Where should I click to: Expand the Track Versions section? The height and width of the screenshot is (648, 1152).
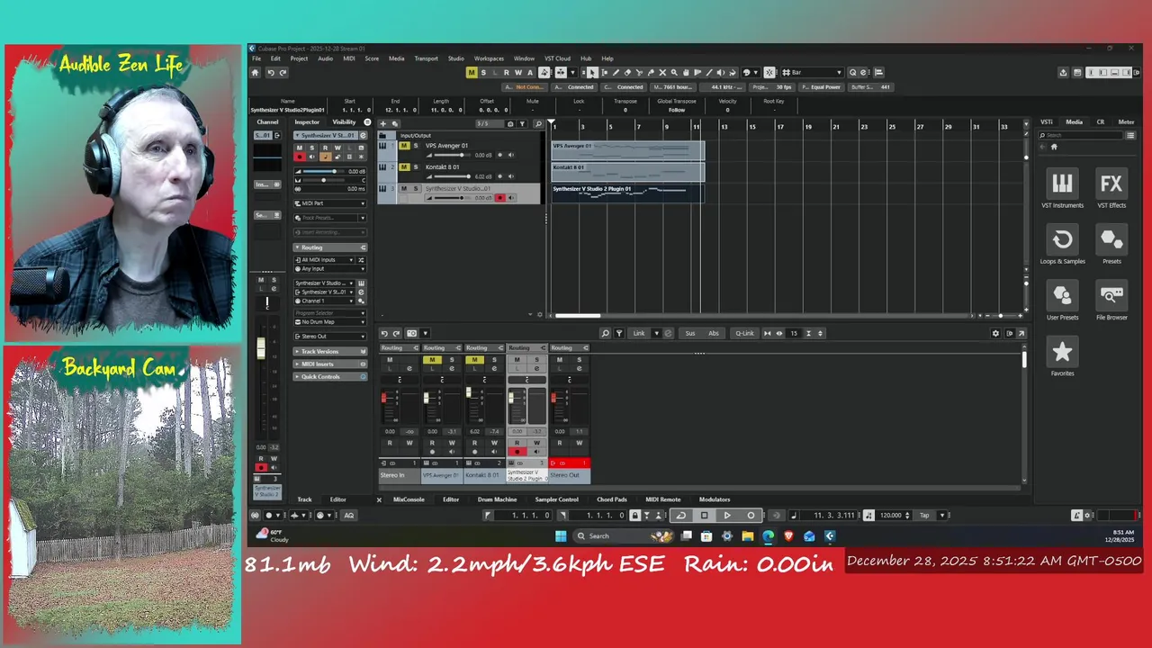(x=329, y=351)
